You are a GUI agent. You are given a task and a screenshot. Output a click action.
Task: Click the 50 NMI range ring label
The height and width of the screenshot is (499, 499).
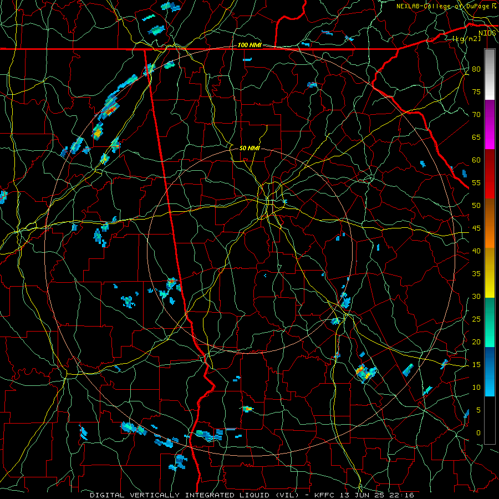point(249,148)
